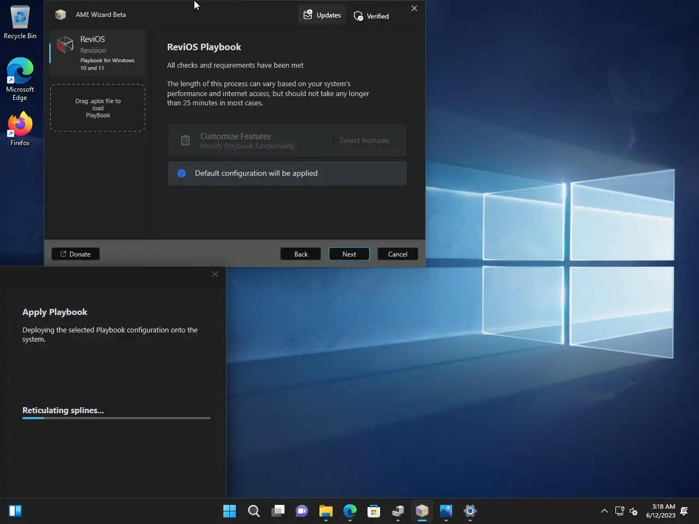Viewport: 699px width, 524px height.
Task: Open the Widgets button on taskbar
Action: pyautogui.click(x=15, y=511)
